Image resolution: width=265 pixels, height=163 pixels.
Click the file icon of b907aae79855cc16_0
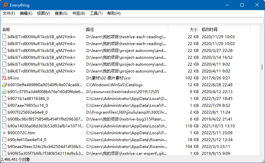pyautogui.click(x=4, y=106)
